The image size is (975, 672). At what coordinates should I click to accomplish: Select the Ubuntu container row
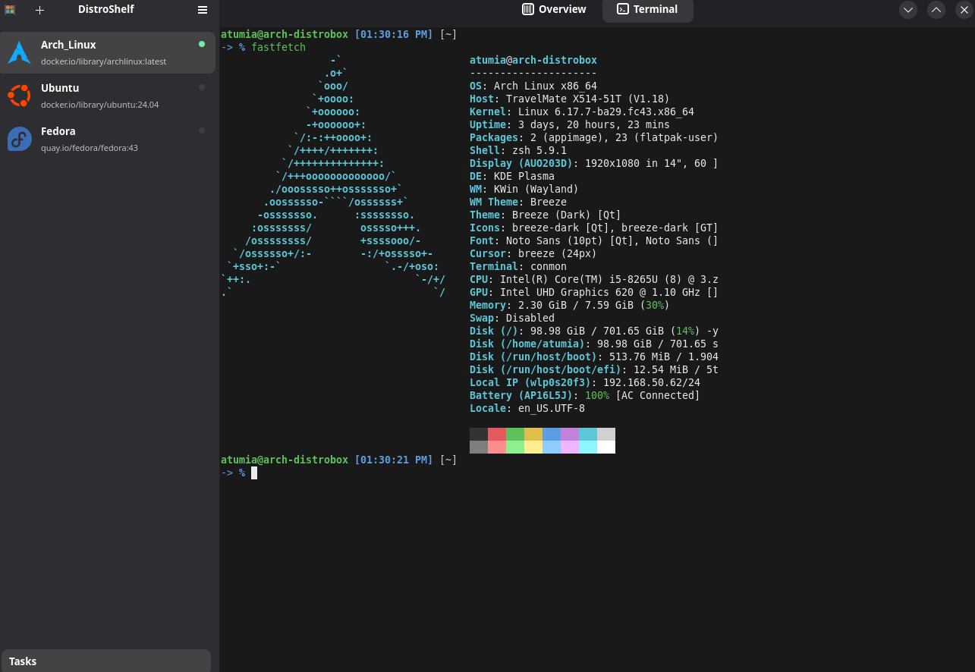point(107,96)
